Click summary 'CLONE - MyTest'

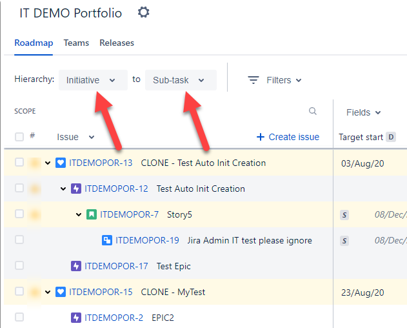click(173, 292)
